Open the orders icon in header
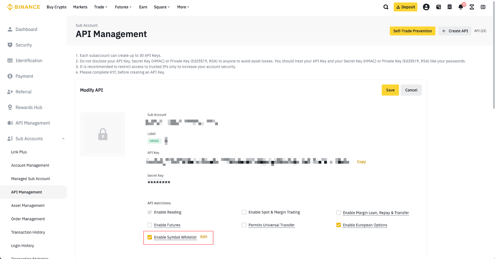The image size is (495, 259). pos(450,7)
